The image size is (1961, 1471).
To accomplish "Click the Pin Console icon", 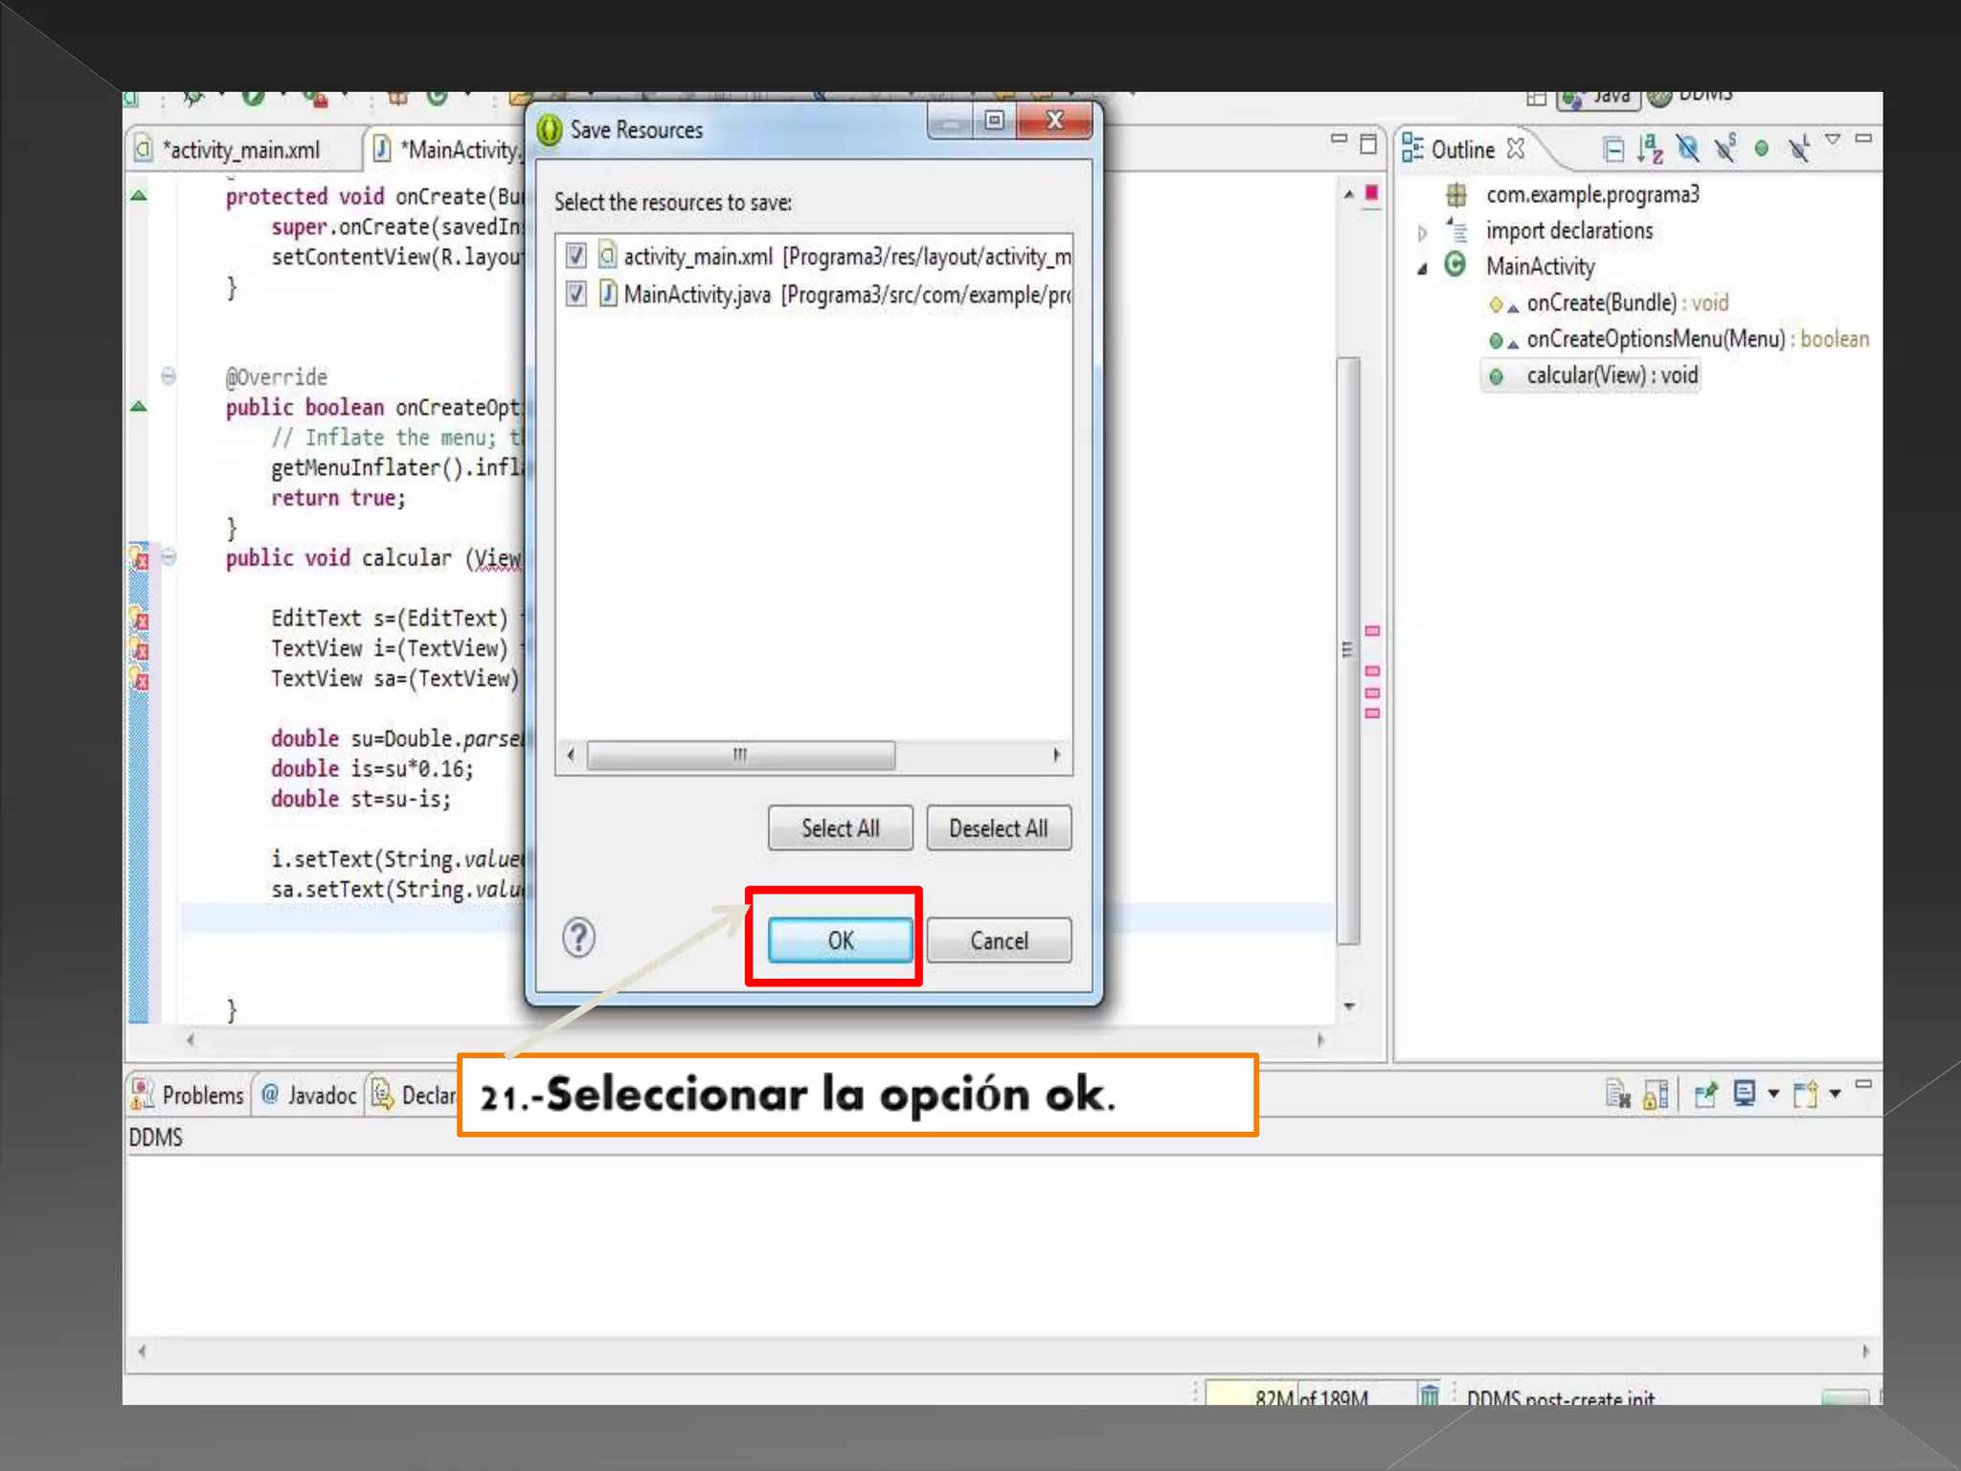I will tap(1705, 1095).
